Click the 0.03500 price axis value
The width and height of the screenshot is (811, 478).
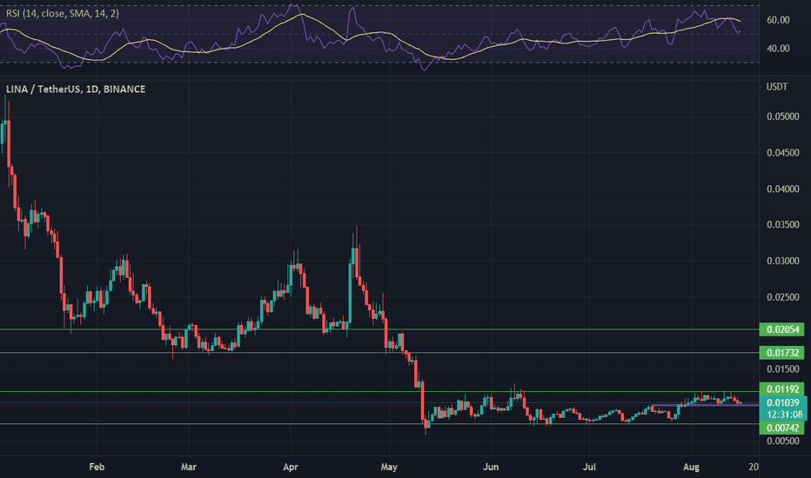[x=782, y=225]
